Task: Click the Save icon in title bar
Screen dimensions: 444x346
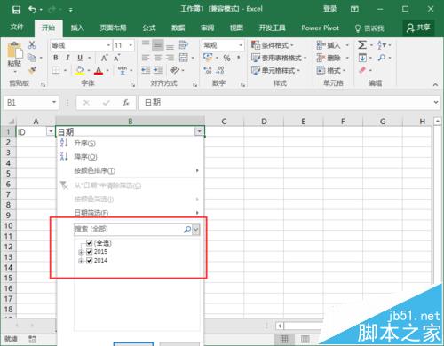Action: point(16,10)
